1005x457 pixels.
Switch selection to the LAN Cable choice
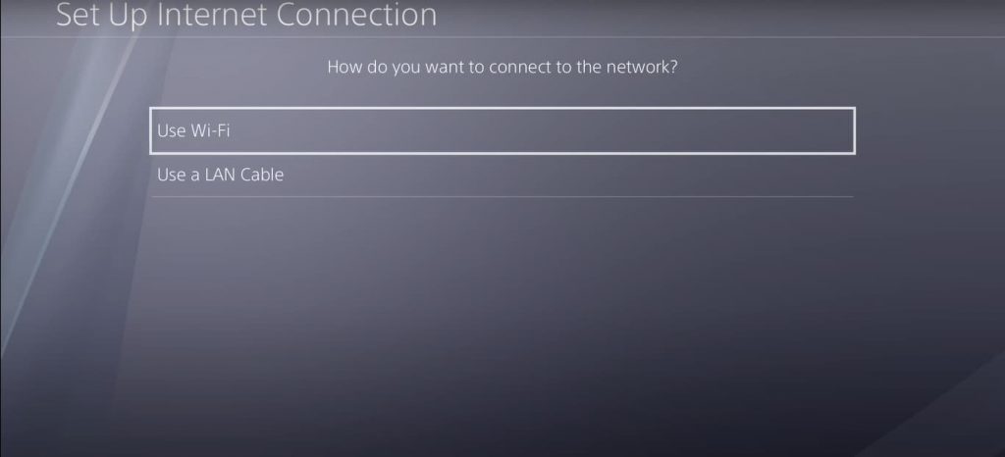click(x=502, y=175)
